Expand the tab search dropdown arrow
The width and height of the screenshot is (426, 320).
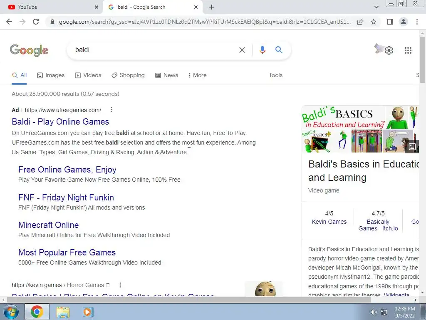point(376,7)
